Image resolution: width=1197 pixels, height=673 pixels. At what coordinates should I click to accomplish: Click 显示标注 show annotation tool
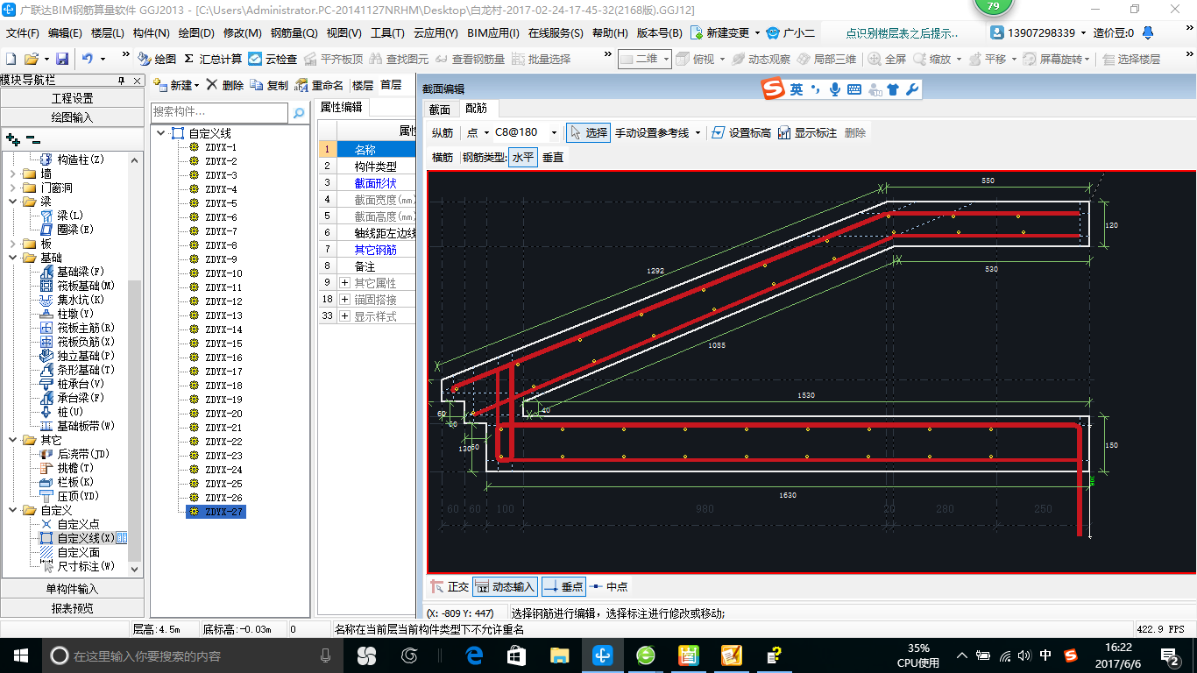(x=807, y=132)
